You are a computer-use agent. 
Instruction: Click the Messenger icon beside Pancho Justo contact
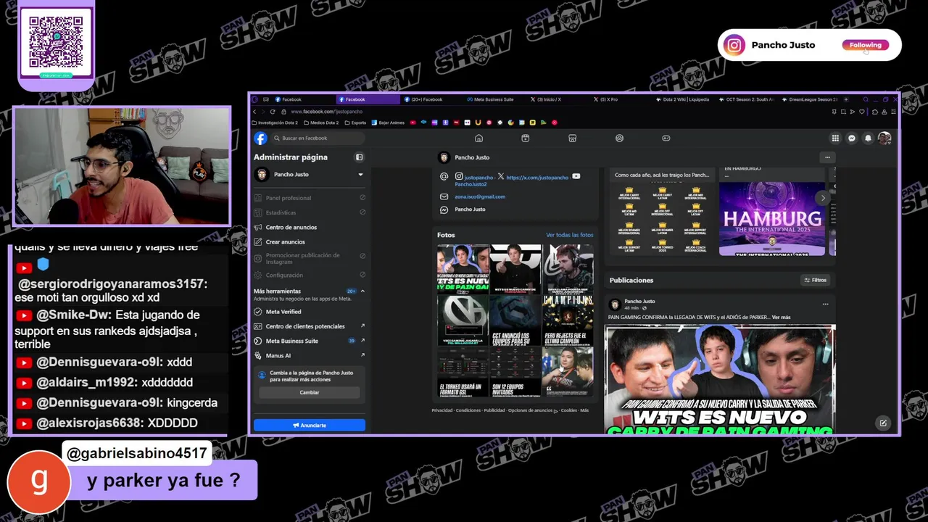(444, 210)
